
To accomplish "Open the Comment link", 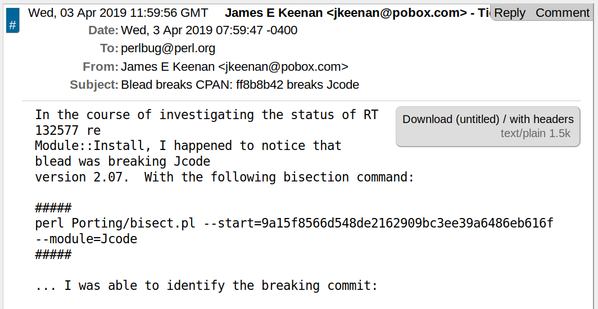I will pyautogui.click(x=563, y=13).
